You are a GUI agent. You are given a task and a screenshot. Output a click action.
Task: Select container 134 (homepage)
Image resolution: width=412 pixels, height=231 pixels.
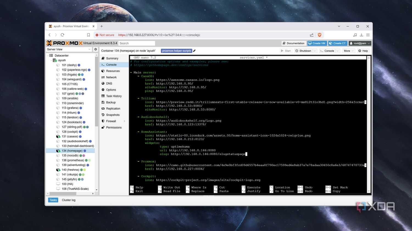(x=70, y=151)
